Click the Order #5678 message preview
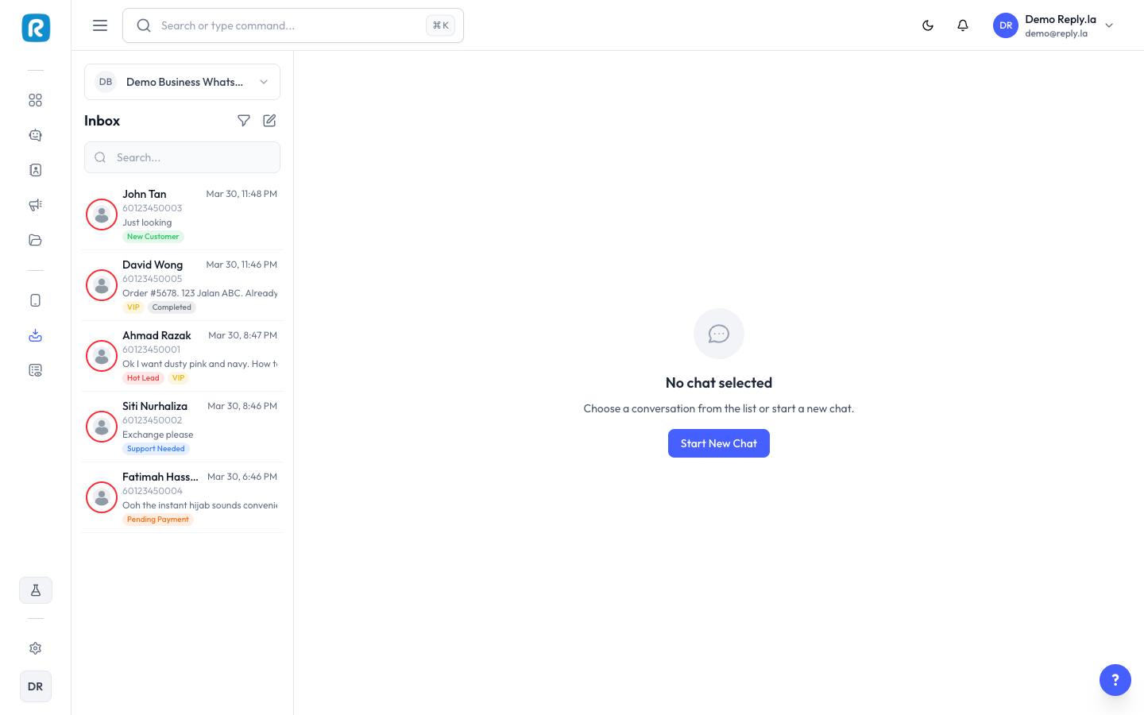The image size is (1144, 715). coord(200,293)
